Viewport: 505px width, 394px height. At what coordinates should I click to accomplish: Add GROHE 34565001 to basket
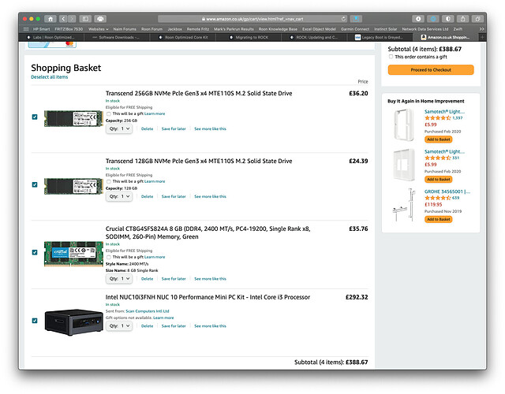tap(439, 219)
